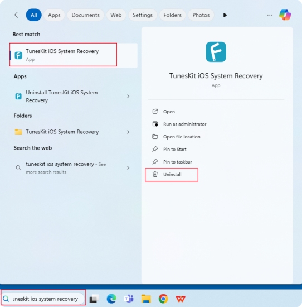Open the three-dot options menu
302x307 pixels.
point(270,15)
